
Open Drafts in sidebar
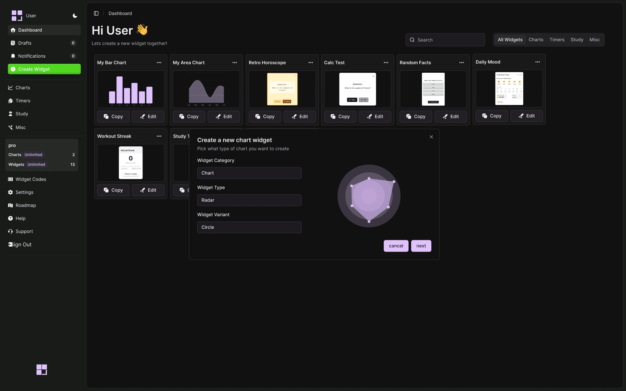25,43
